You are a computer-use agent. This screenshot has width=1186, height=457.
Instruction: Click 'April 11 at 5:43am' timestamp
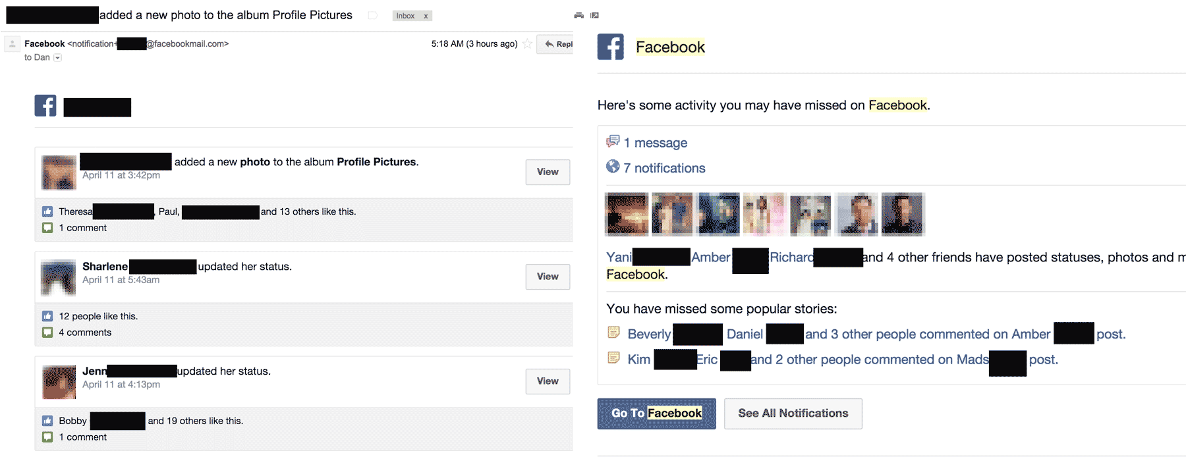pyautogui.click(x=121, y=280)
